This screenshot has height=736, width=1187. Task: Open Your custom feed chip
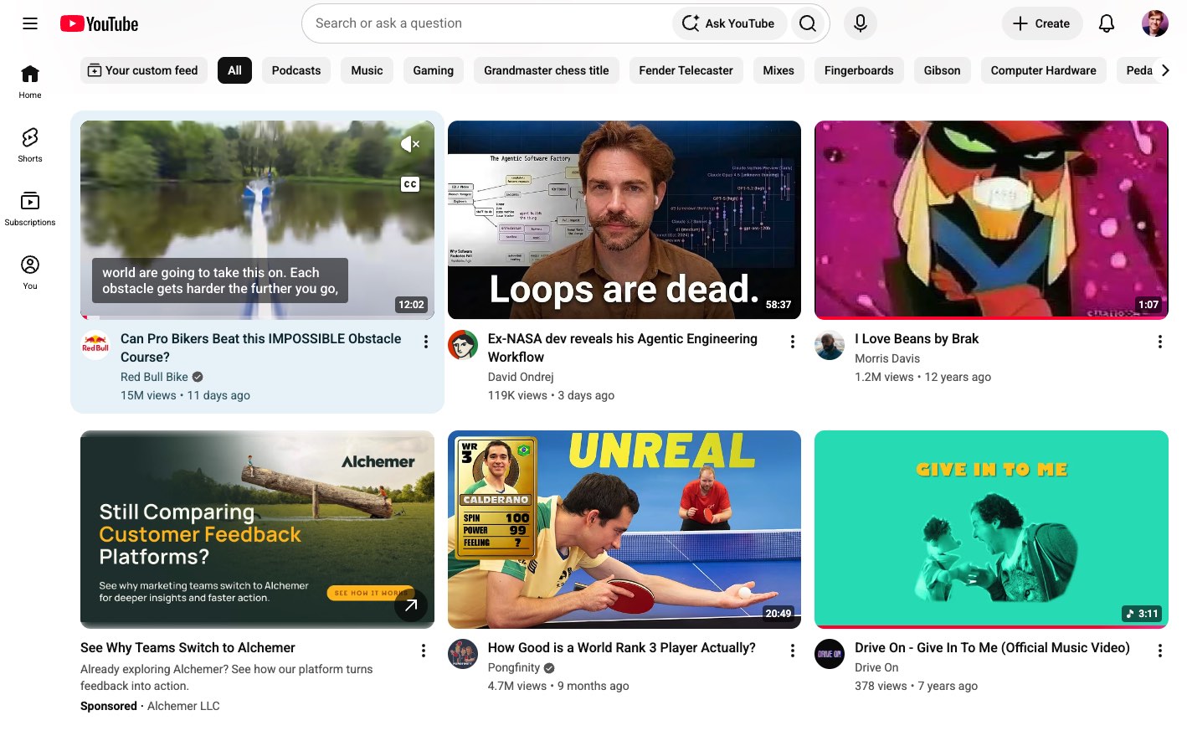143,70
